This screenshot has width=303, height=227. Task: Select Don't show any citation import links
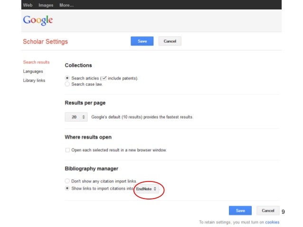click(67, 181)
